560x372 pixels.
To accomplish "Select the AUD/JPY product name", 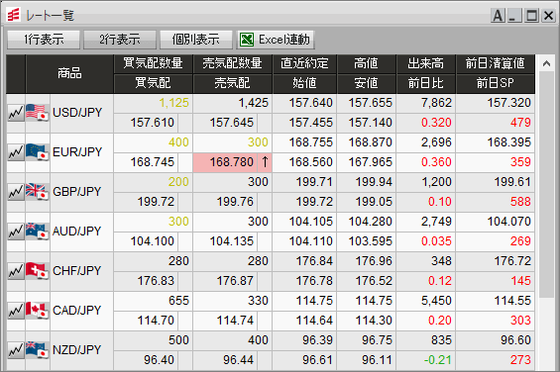I will (x=76, y=232).
